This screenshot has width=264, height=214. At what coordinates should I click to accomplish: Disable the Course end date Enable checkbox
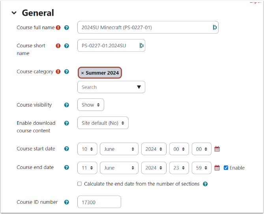pyautogui.click(x=226, y=168)
